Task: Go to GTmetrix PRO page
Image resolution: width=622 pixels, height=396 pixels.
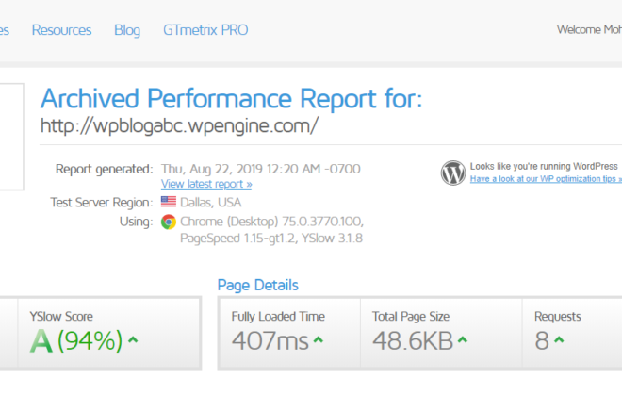Action: [x=205, y=30]
